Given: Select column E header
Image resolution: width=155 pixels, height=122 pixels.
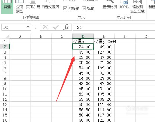Looking at the screenshot, I should coord(104,36).
